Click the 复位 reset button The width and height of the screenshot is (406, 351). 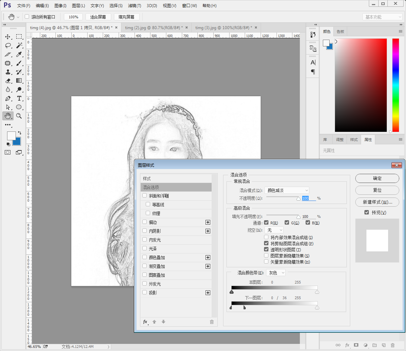coord(377,190)
